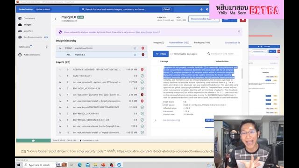Open external link for mysql:8.0 hierarchy row
The width and height of the screenshot is (299, 168).
(135, 55)
